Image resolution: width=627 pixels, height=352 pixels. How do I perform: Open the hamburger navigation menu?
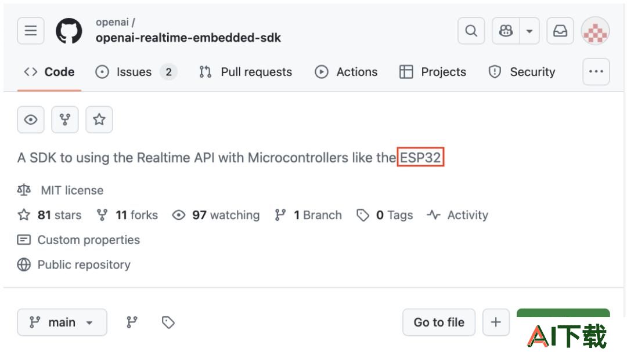pyautogui.click(x=31, y=31)
